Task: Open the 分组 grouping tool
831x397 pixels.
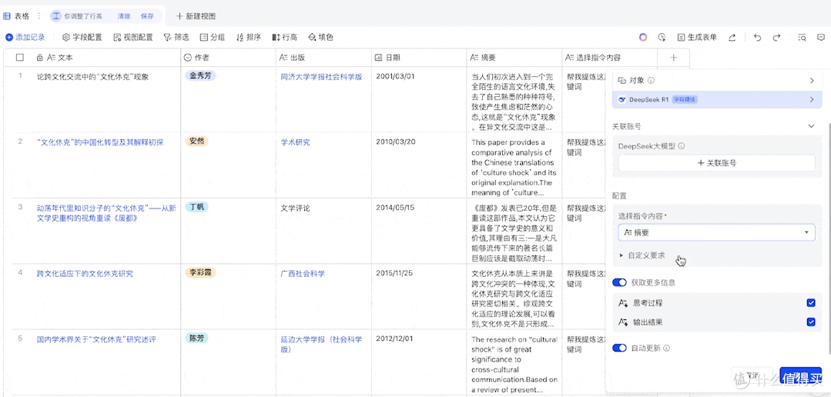Action: click(x=212, y=37)
